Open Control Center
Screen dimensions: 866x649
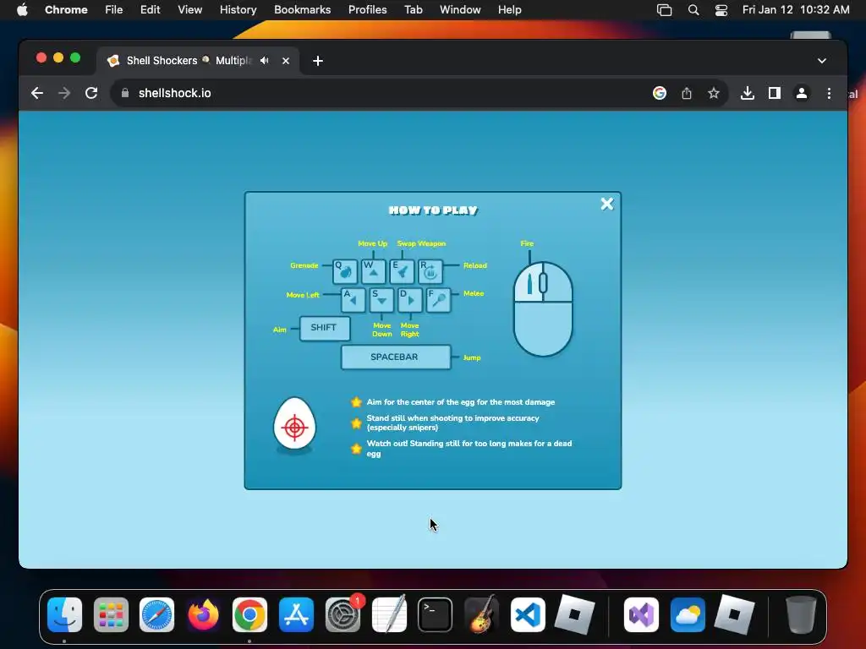click(x=721, y=10)
